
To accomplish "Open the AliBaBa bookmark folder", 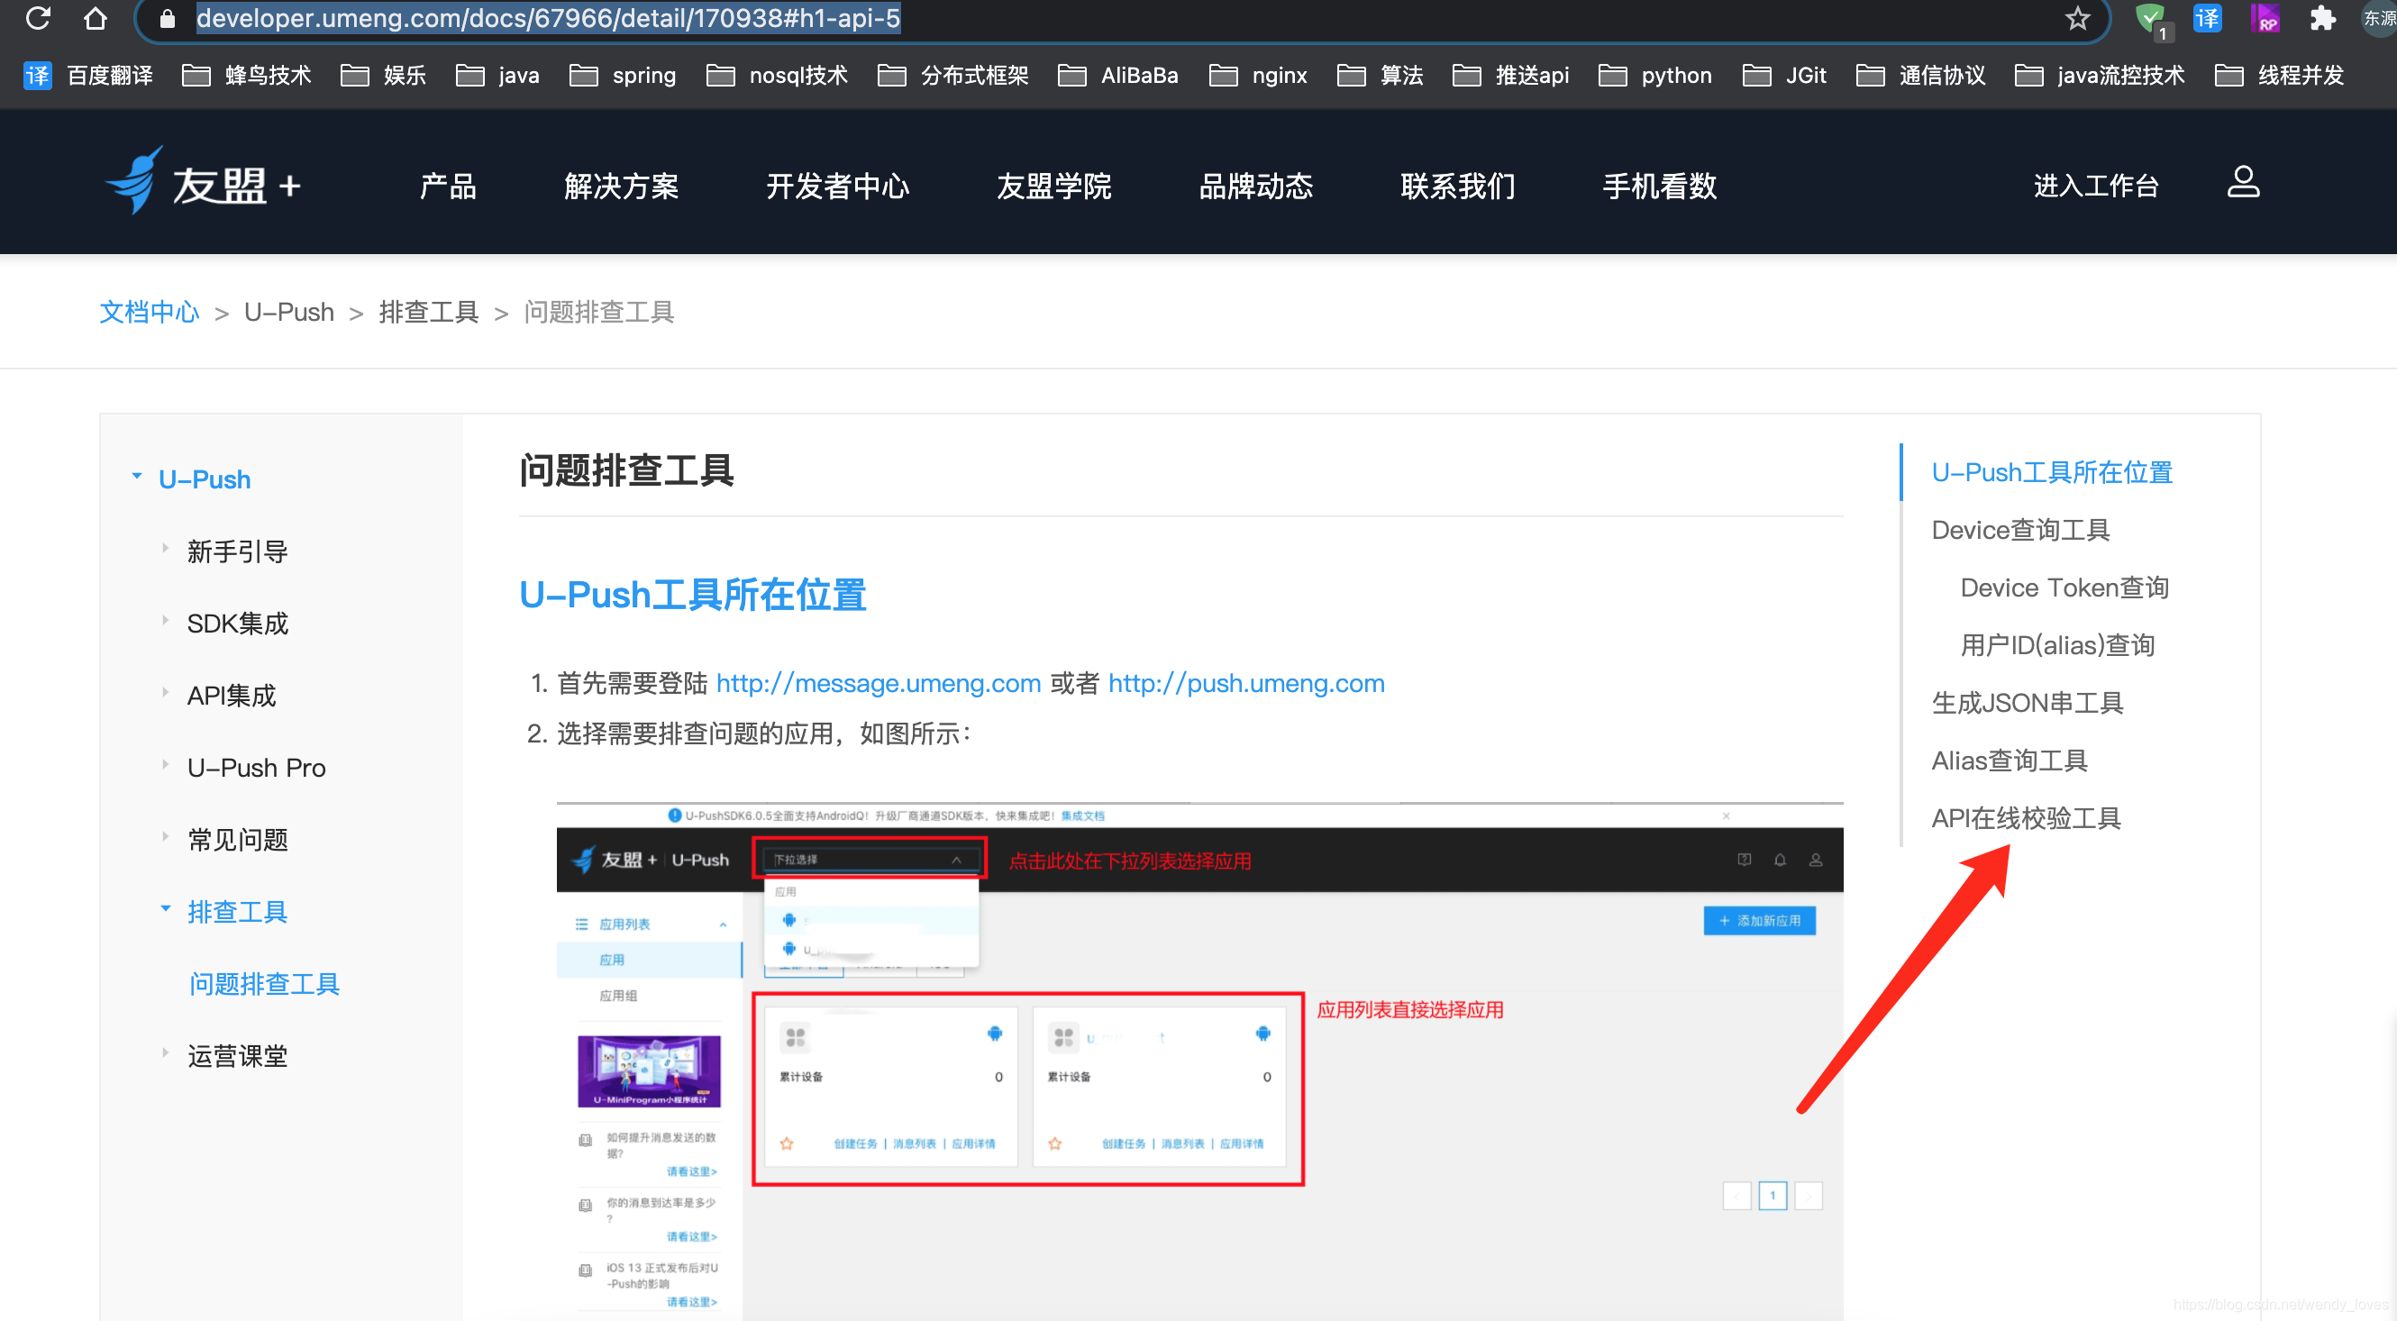I will (1117, 76).
